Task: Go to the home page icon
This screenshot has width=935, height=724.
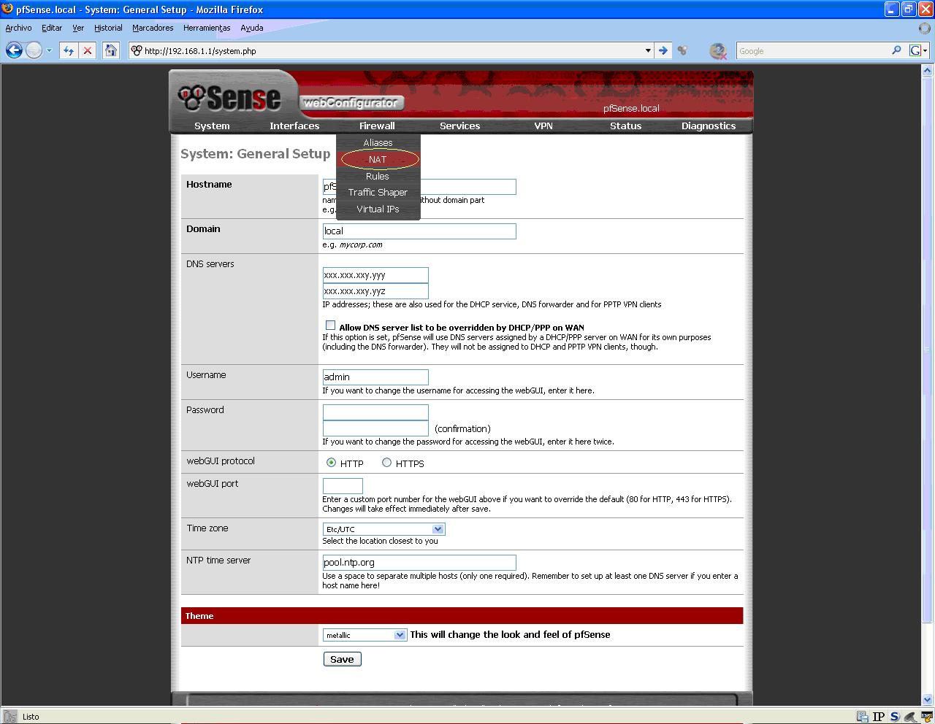Action: (110, 50)
